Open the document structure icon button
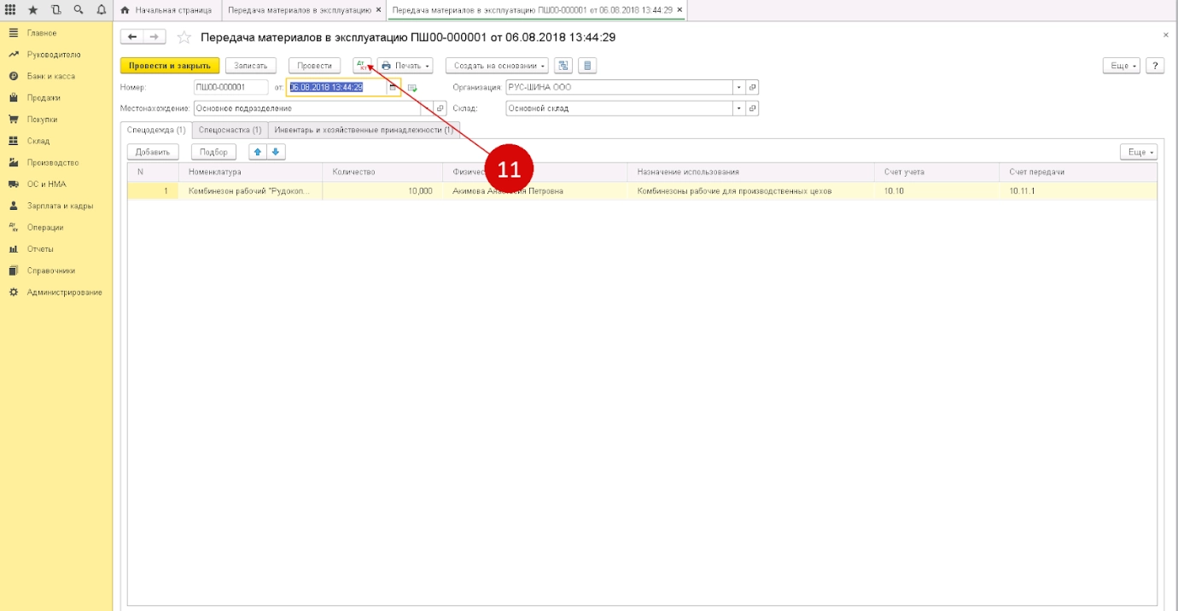1178x611 pixels. pos(563,66)
